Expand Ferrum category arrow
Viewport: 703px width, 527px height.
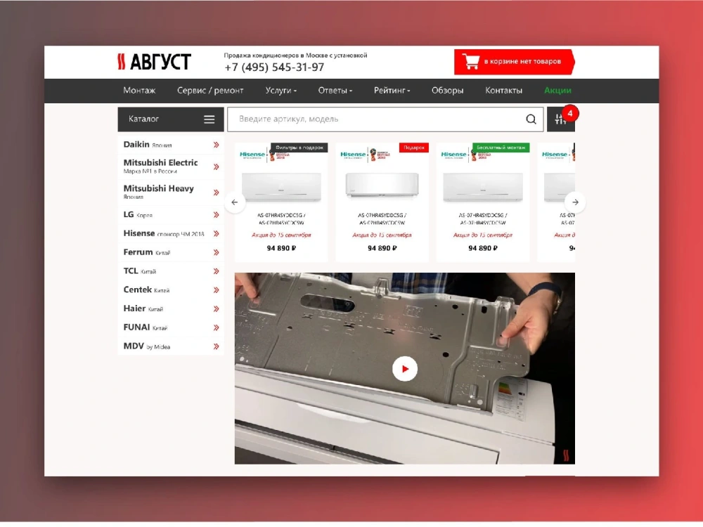216,252
